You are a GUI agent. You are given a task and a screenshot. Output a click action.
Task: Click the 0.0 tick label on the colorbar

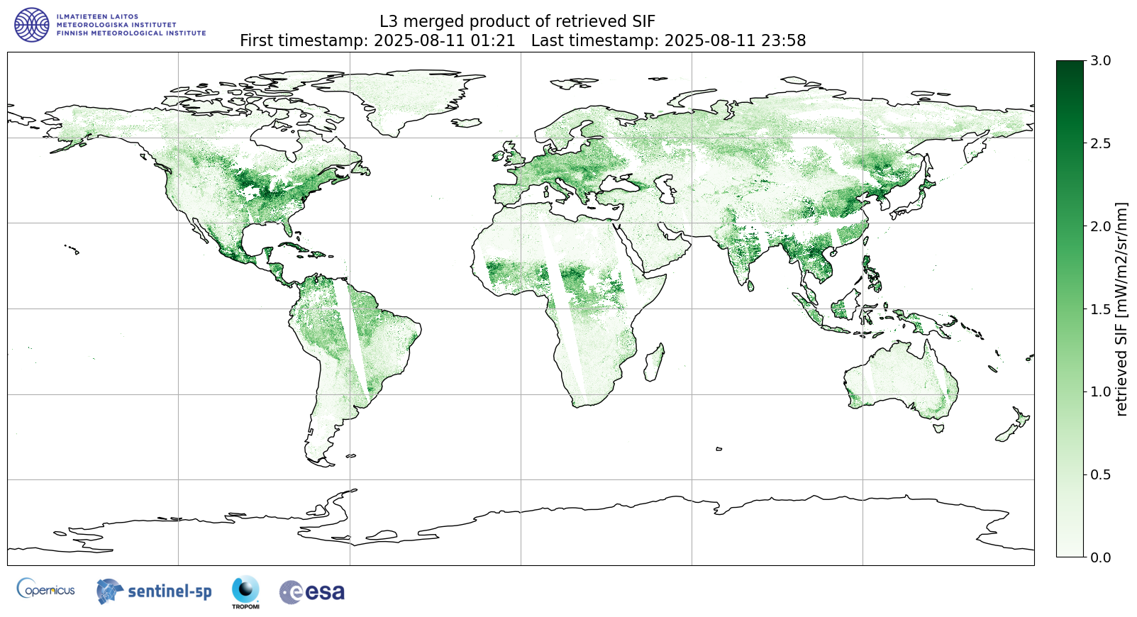pos(1100,557)
